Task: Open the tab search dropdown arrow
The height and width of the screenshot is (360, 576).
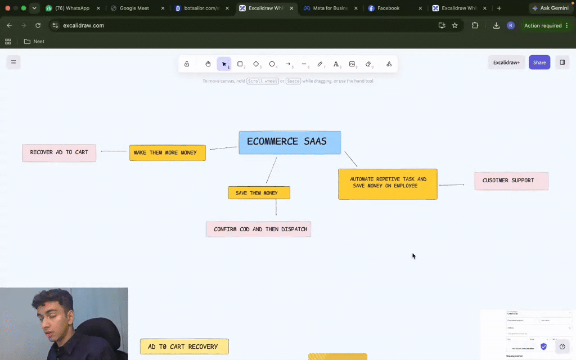Action: click(x=34, y=8)
